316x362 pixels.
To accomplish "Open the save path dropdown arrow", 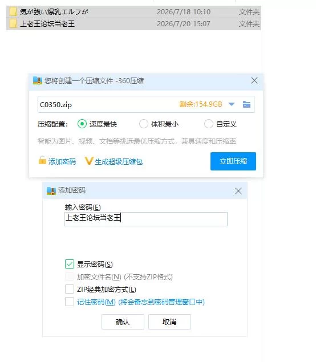I will [232, 104].
